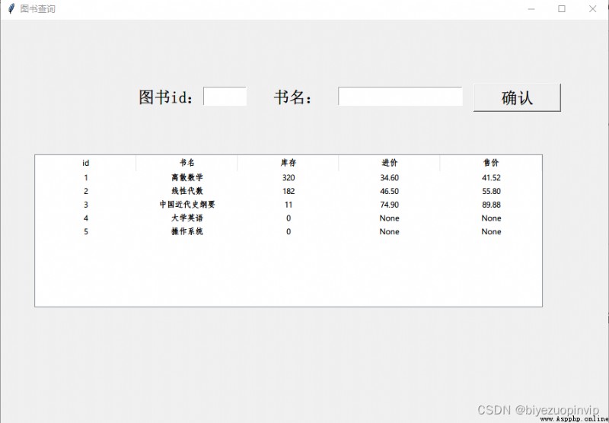Click 操作系统 row's 库存 0 cell
Viewport: 609px width, 423px height.
(289, 232)
